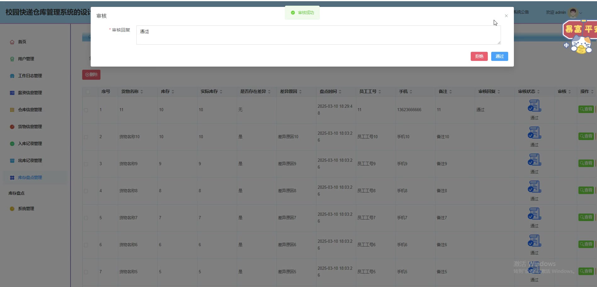Sort by 货物名称 column arrows
597x287 pixels.
coord(142,92)
